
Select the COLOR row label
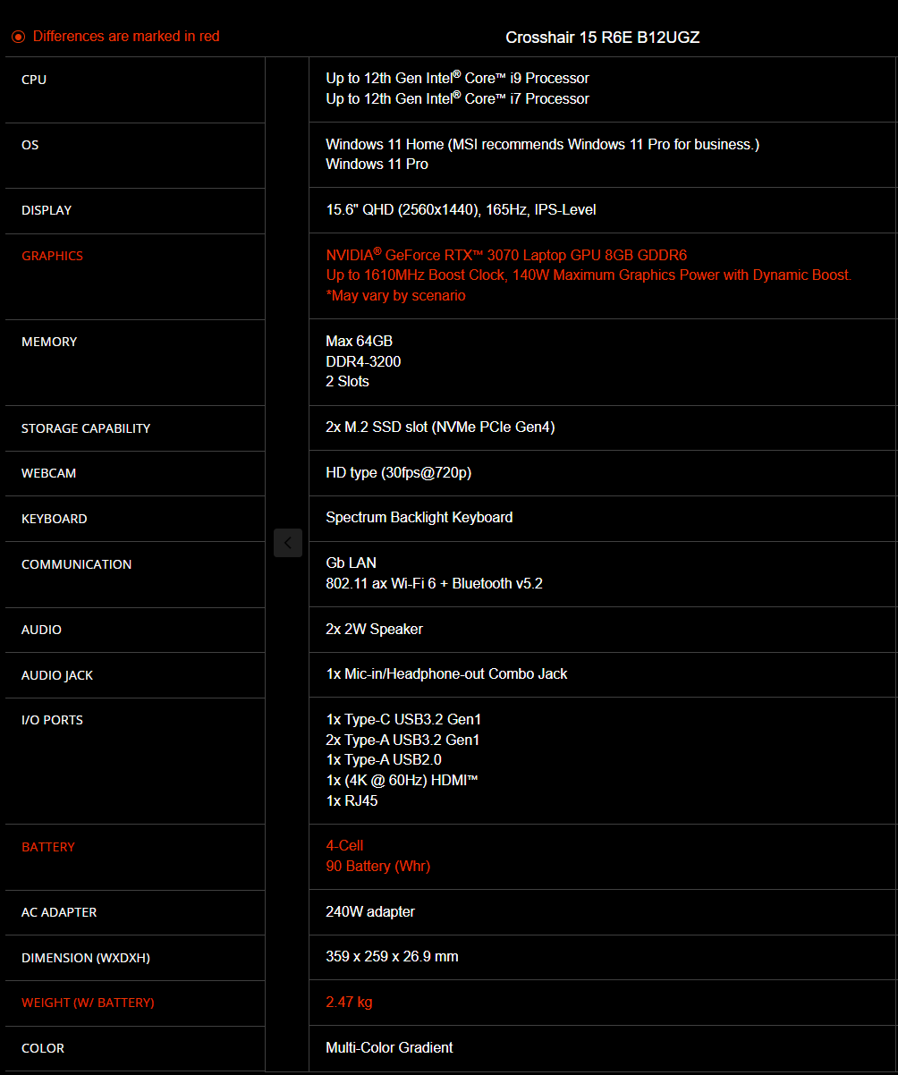click(x=43, y=1048)
